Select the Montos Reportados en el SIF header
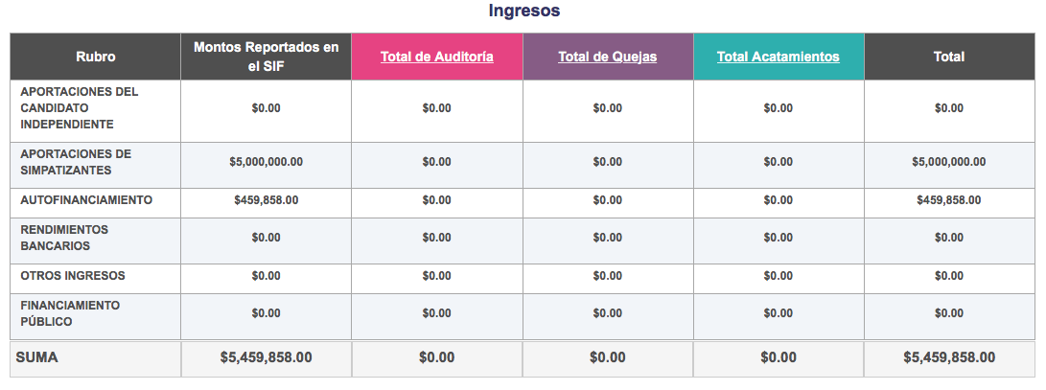This screenshot has height=390, width=1046. click(266, 56)
